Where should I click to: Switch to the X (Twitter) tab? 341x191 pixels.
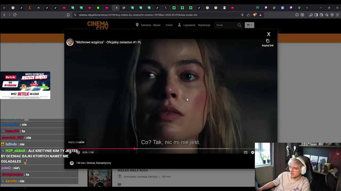[x=165, y=8]
